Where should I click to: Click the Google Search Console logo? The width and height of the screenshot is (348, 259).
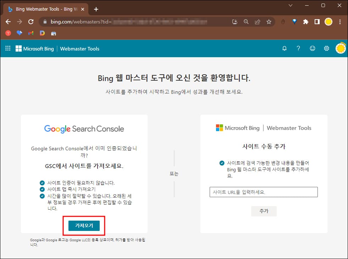[x=84, y=129]
